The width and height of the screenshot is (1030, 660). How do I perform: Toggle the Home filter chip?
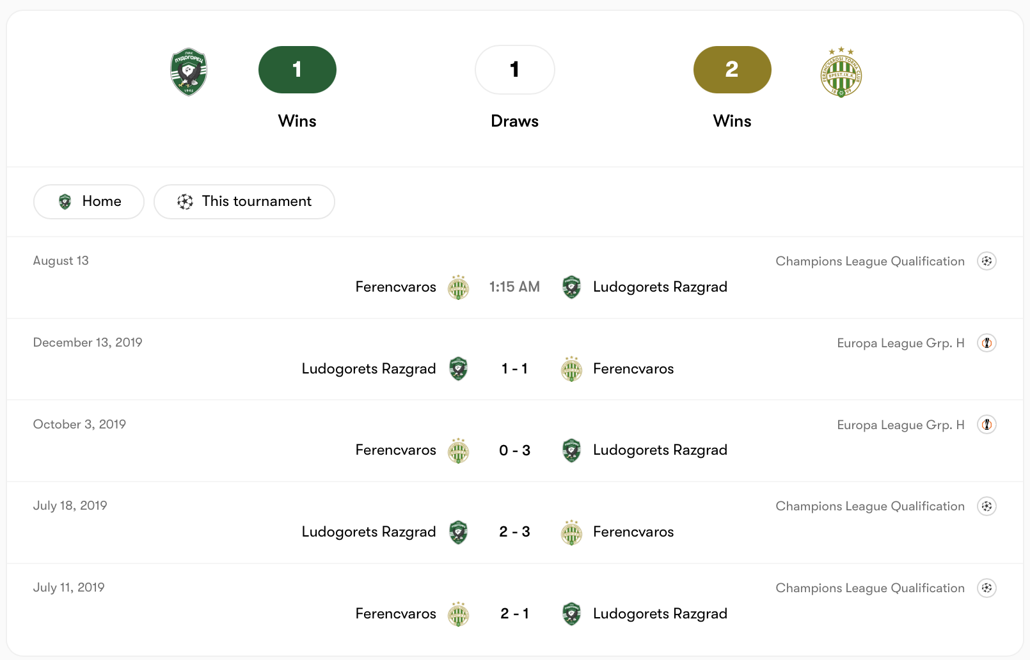[x=89, y=201]
